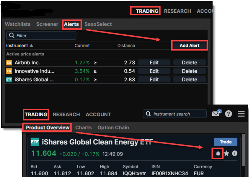
Task: Open the SaxoSelect tab
Action: point(98,24)
